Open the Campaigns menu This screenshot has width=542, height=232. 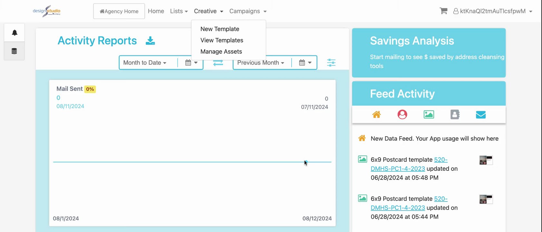click(x=248, y=11)
